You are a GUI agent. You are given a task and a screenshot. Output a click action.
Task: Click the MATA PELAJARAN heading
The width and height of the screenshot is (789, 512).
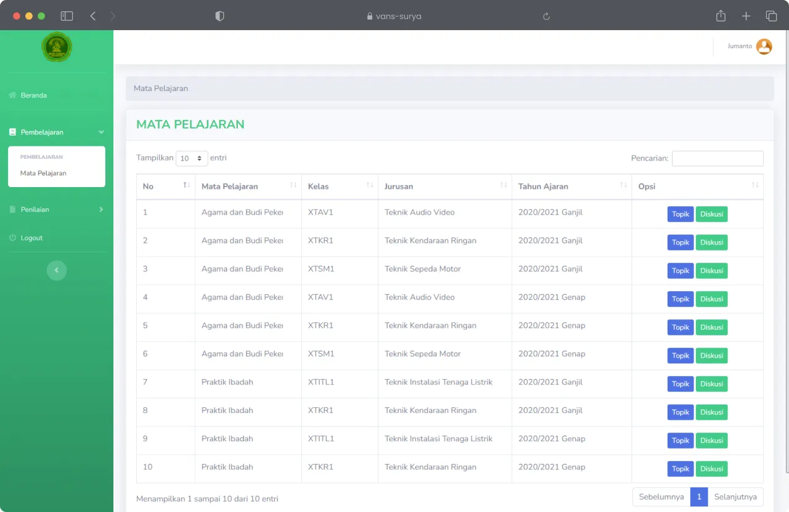(190, 124)
